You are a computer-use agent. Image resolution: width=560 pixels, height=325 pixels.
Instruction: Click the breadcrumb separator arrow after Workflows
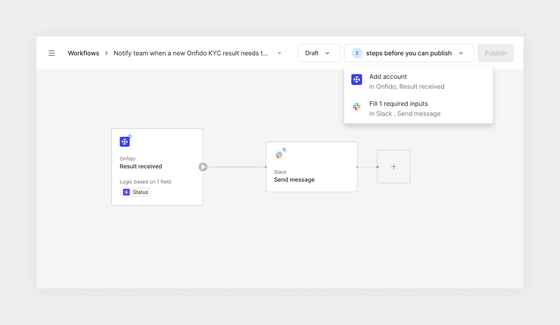106,53
